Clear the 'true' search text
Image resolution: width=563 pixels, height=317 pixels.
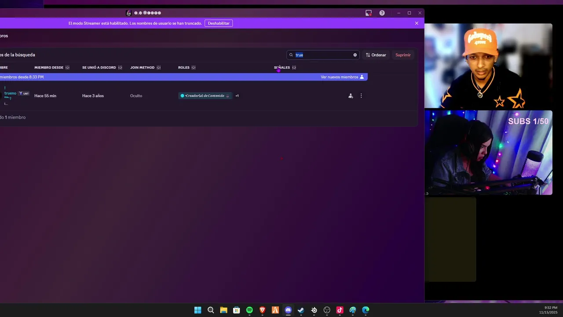click(x=355, y=55)
